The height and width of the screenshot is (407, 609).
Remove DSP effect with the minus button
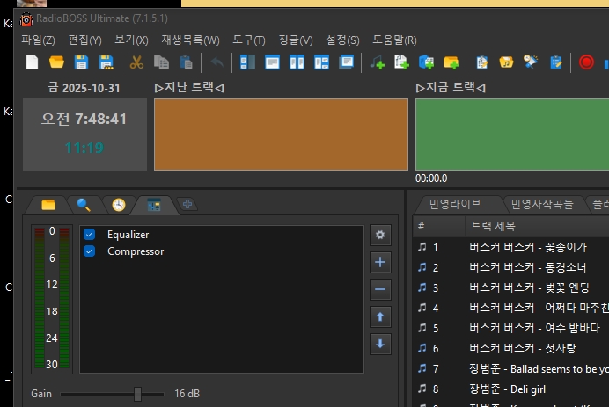[380, 289]
